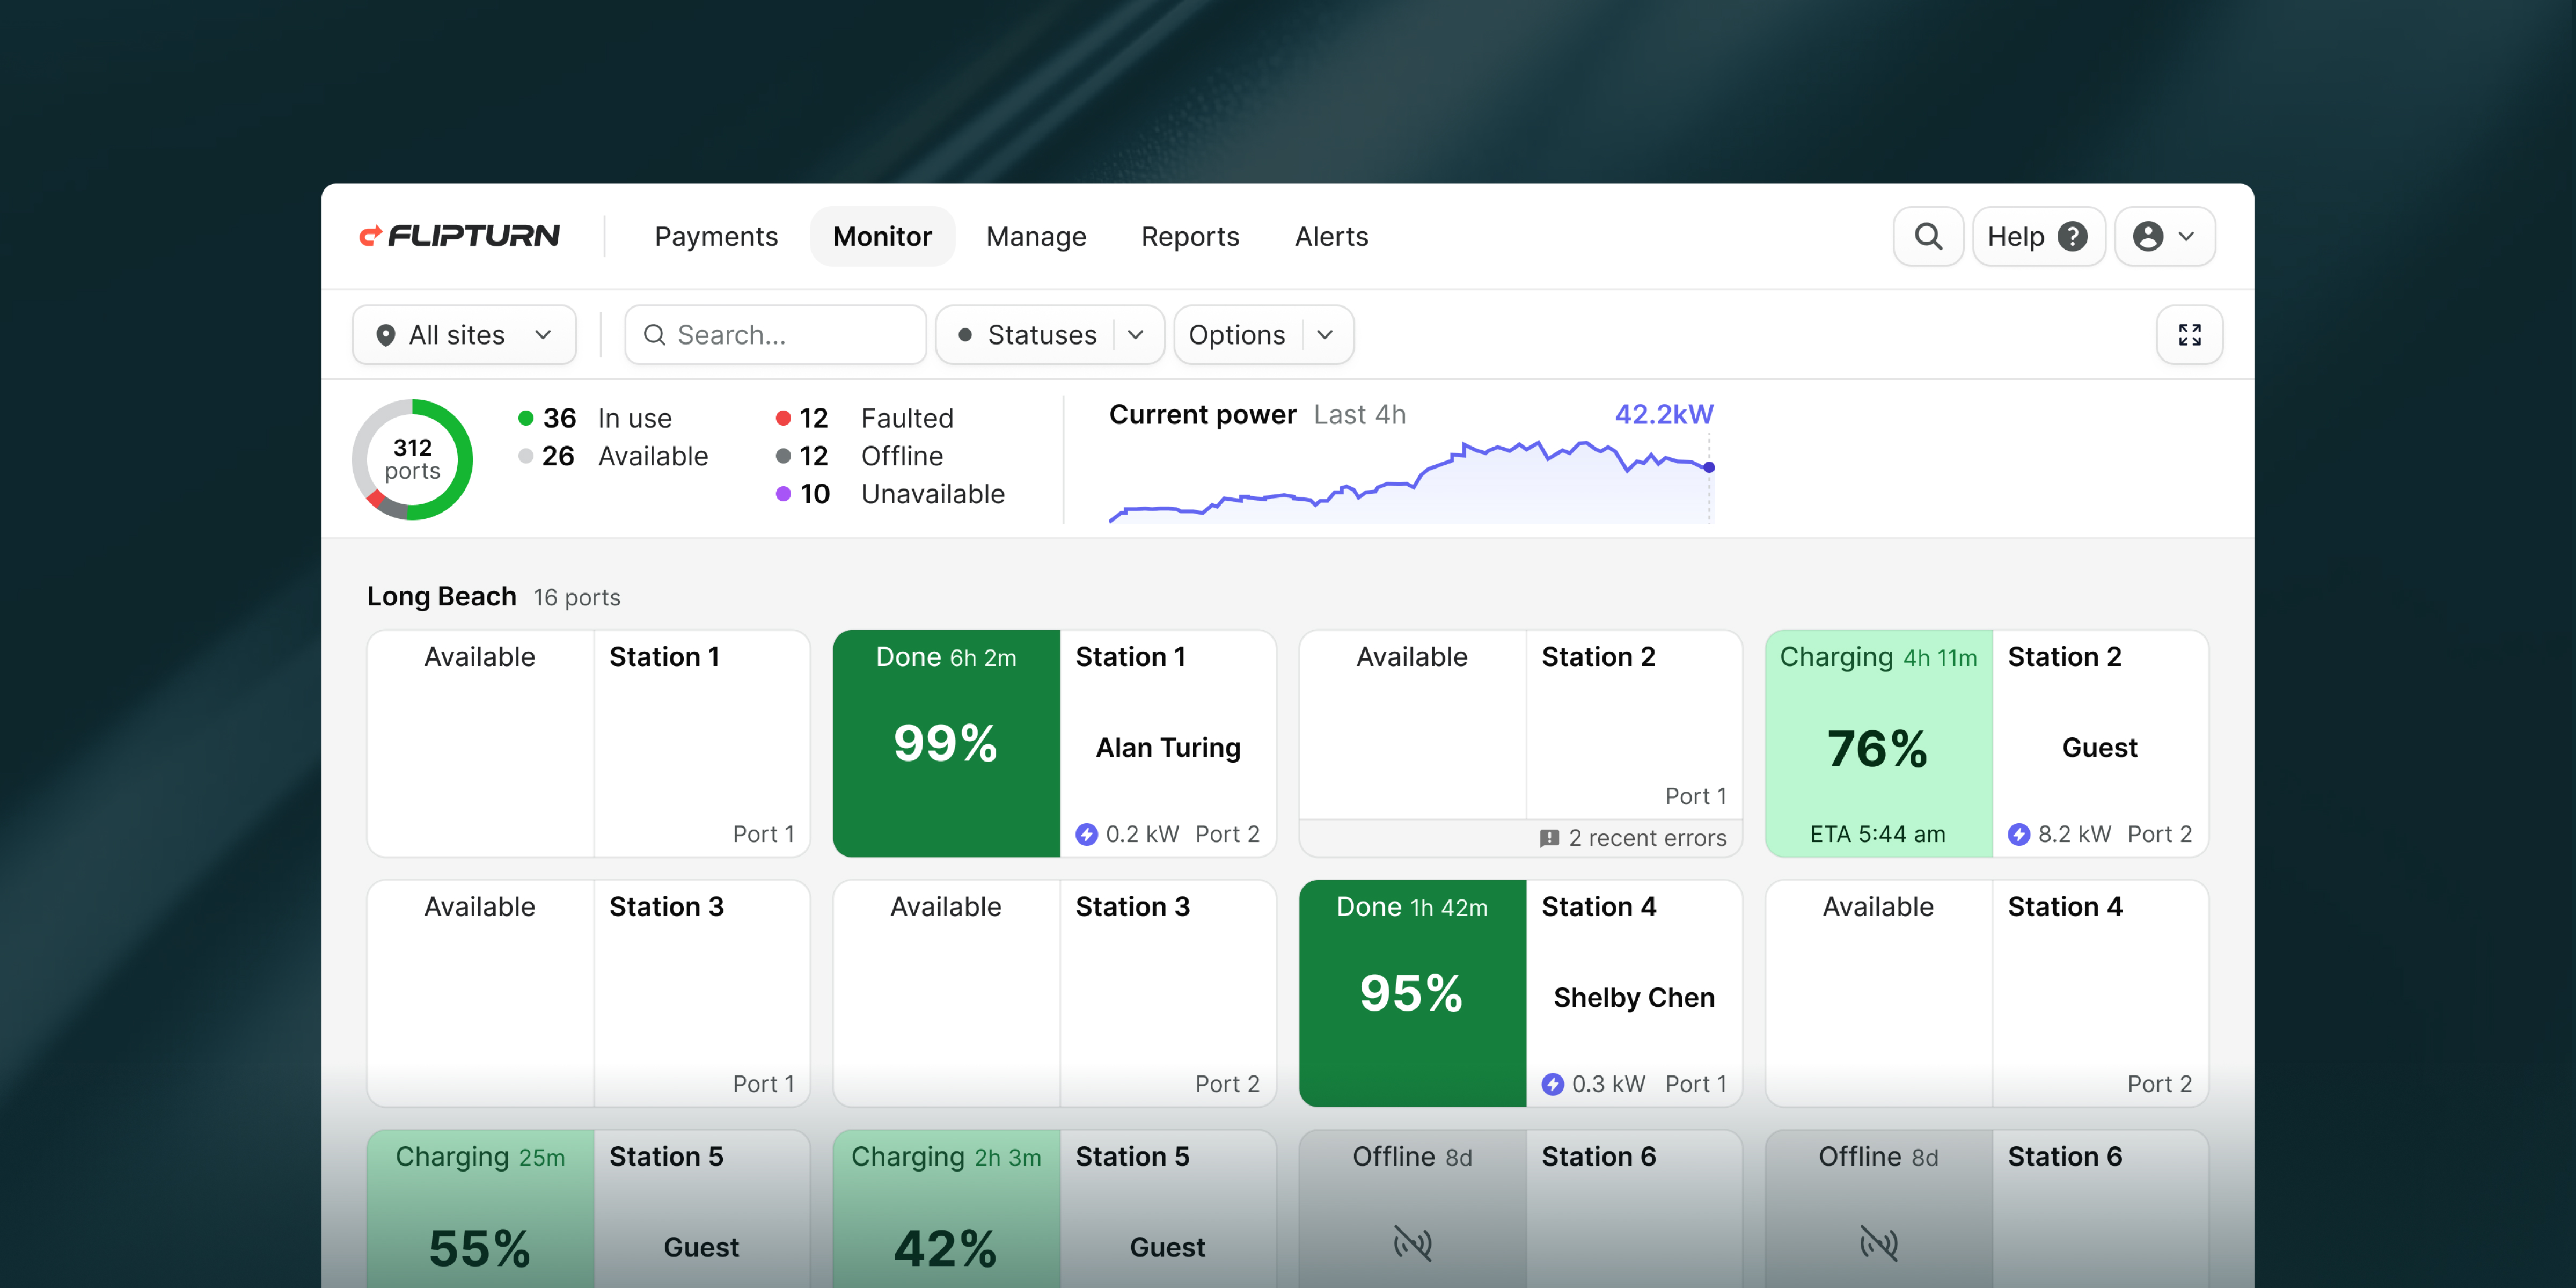Click the 312 ports donut chart
The image size is (2576, 1288).
tap(412, 459)
